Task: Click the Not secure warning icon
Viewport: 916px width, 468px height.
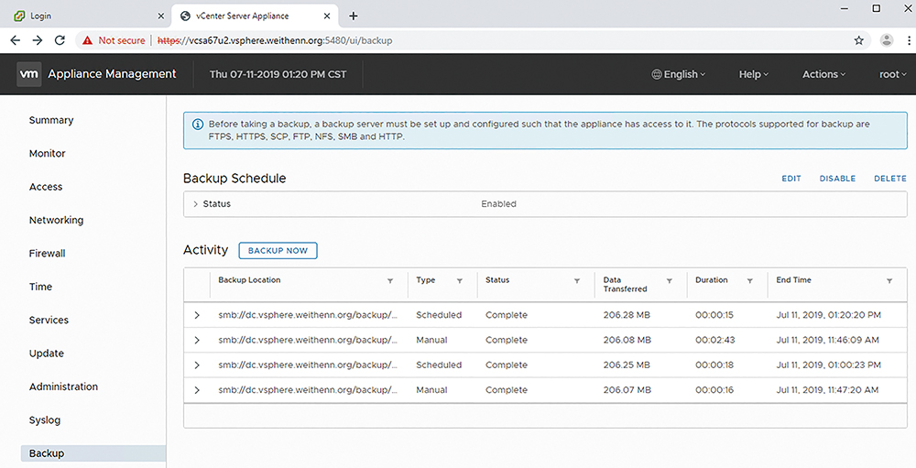Action: [x=88, y=40]
